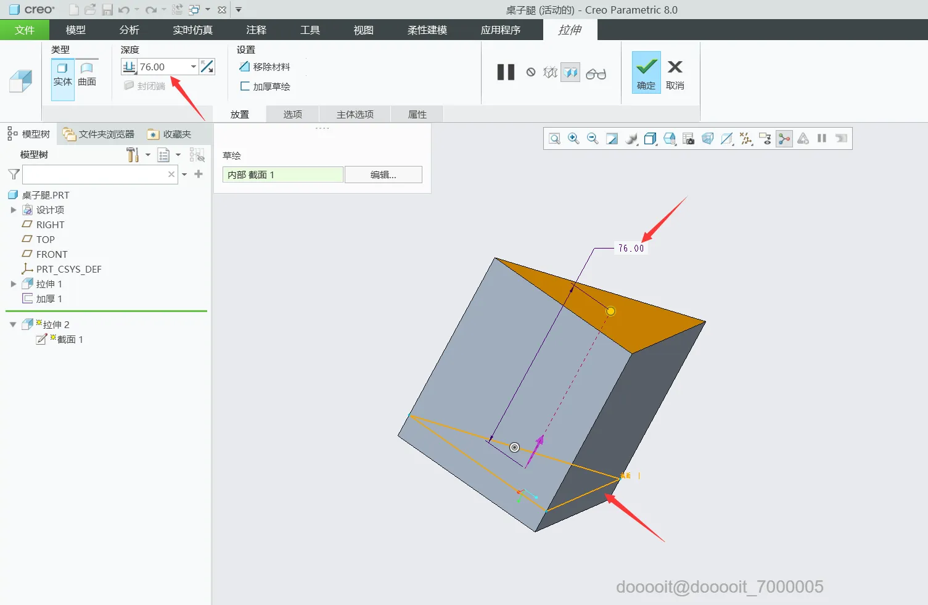Expand the 设计项 tree node
This screenshot has height=605, width=928.
click(14, 210)
